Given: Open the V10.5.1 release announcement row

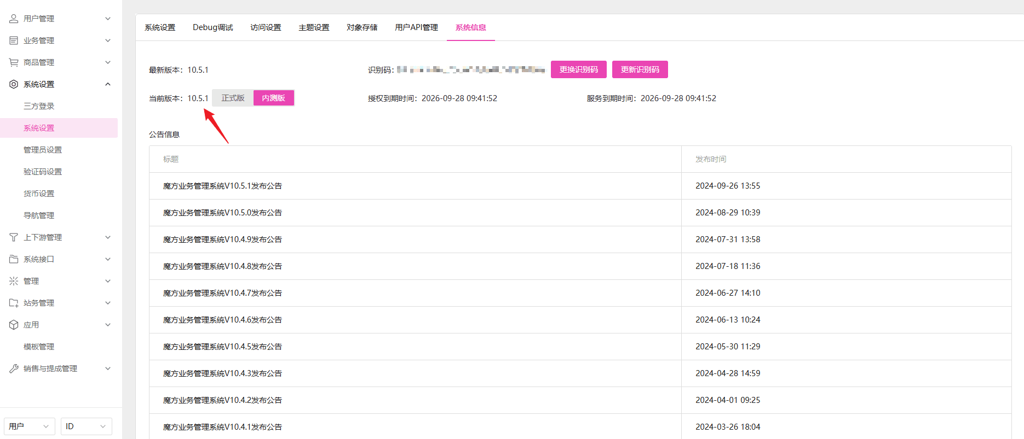Looking at the screenshot, I should coord(580,186).
